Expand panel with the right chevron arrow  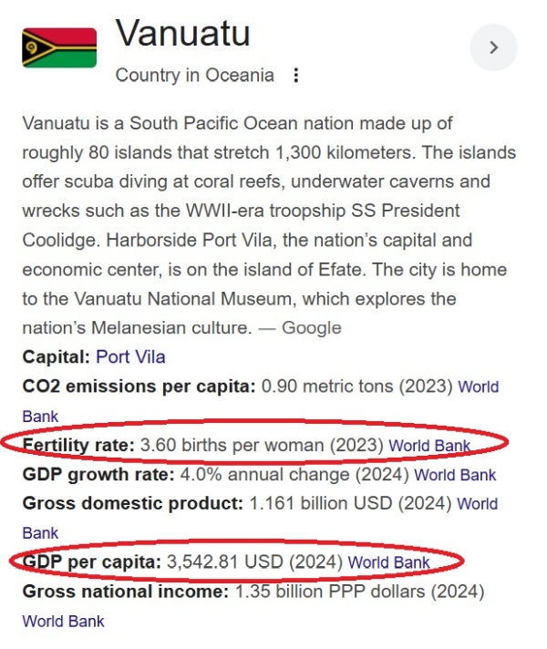493,48
